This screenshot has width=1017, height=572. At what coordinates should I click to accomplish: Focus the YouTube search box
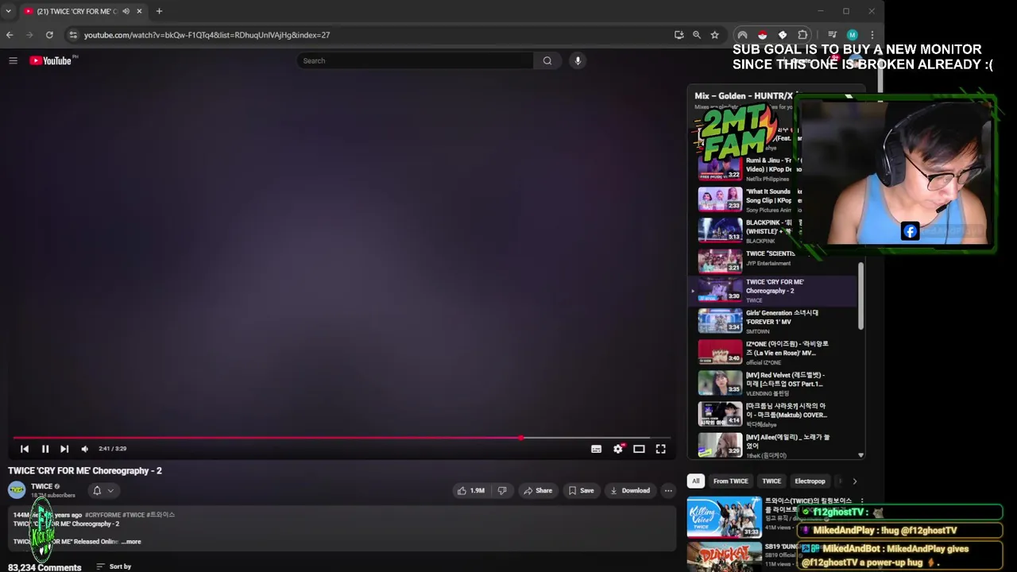(415, 60)
